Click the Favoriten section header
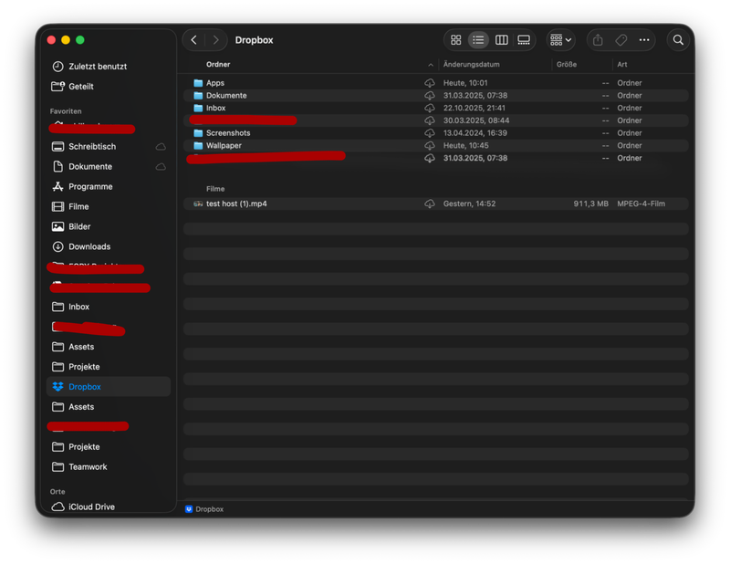Screen dimensions: 730x564 pyautogui.click(x=66, y=111)
